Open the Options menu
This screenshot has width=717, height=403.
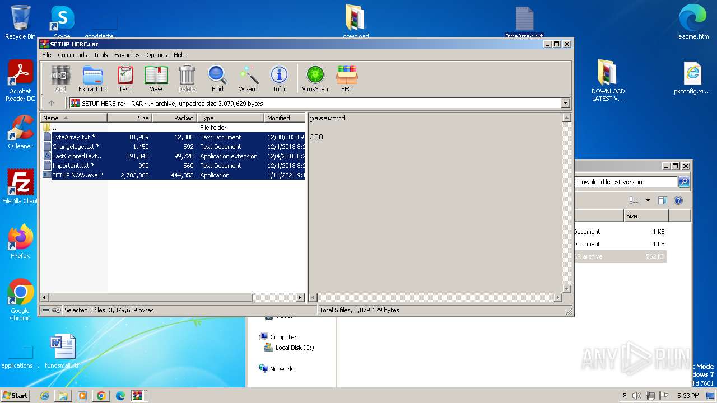coord(157,55)
